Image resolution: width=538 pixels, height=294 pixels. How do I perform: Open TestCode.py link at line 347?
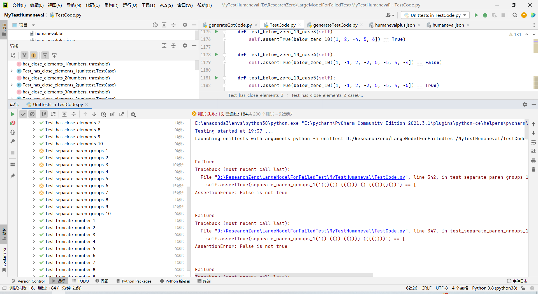[311, 231]
